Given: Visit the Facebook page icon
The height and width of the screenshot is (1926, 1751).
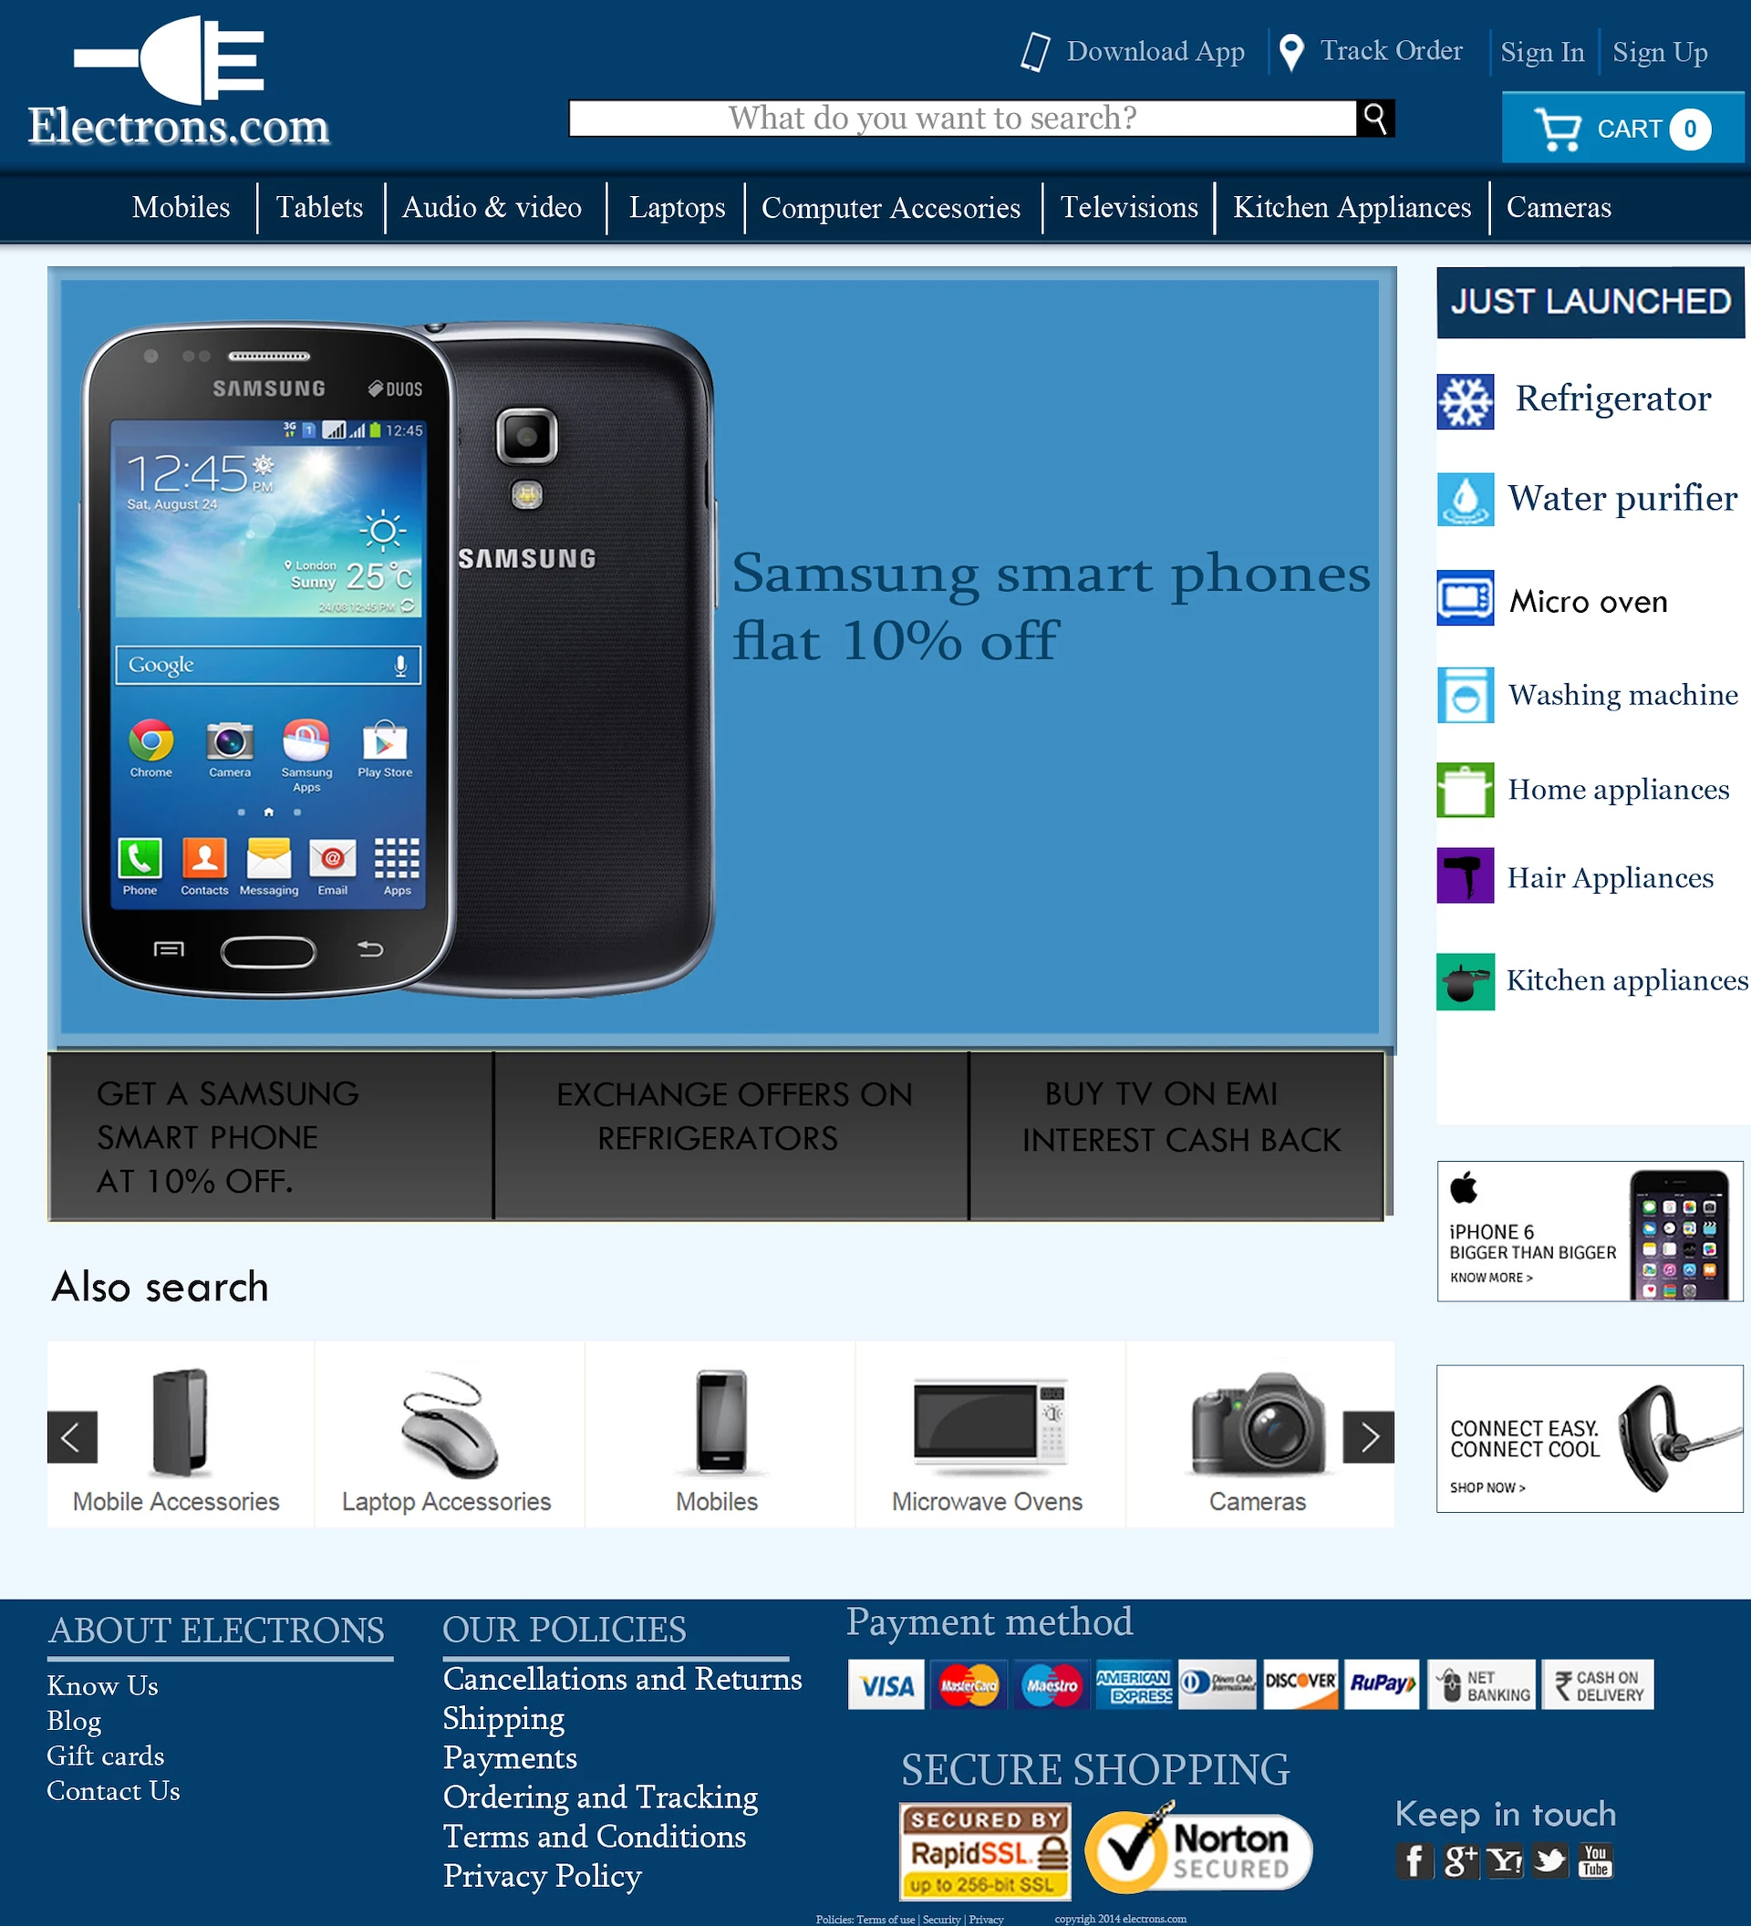Looking at the screenshot, I should (1414, 1861).
